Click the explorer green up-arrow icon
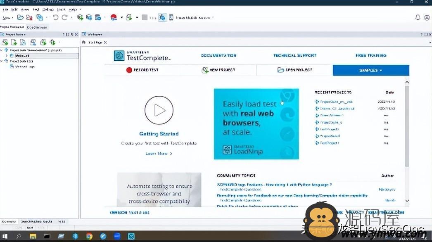This screenshot has height=242, width=432. tap(52, 42)
